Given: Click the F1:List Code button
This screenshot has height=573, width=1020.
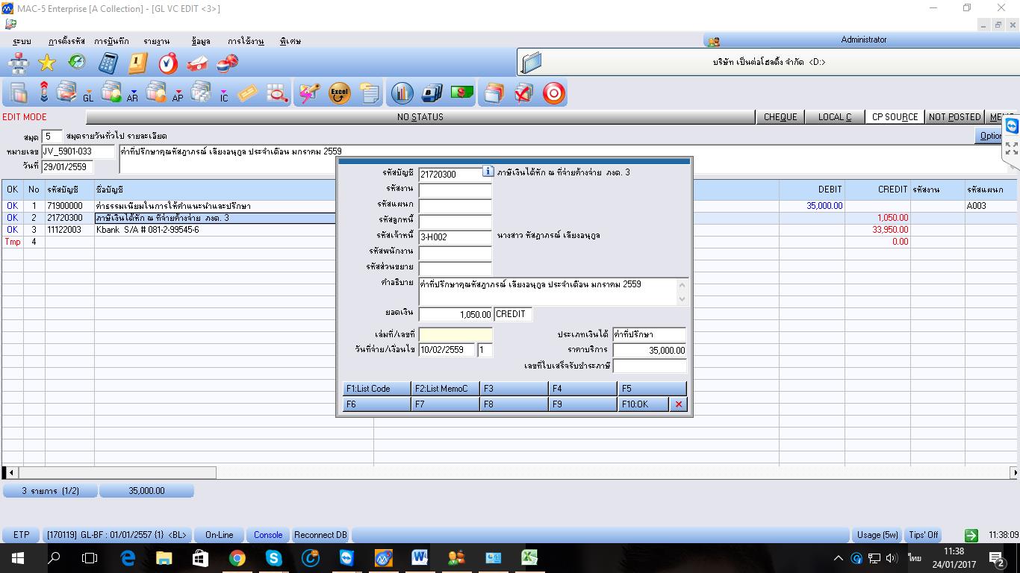Looking at the screenshot, I should tap(376, 389).
